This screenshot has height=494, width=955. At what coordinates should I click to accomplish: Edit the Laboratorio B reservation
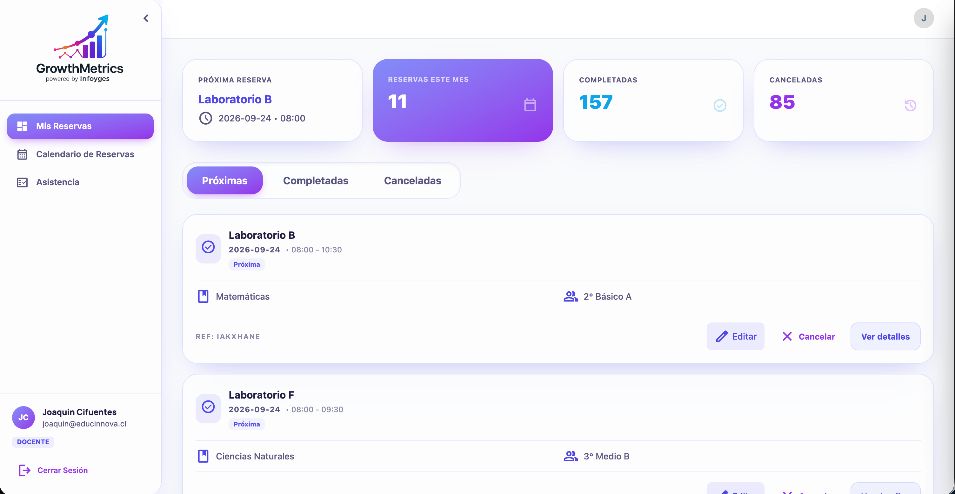click(736, 336)
